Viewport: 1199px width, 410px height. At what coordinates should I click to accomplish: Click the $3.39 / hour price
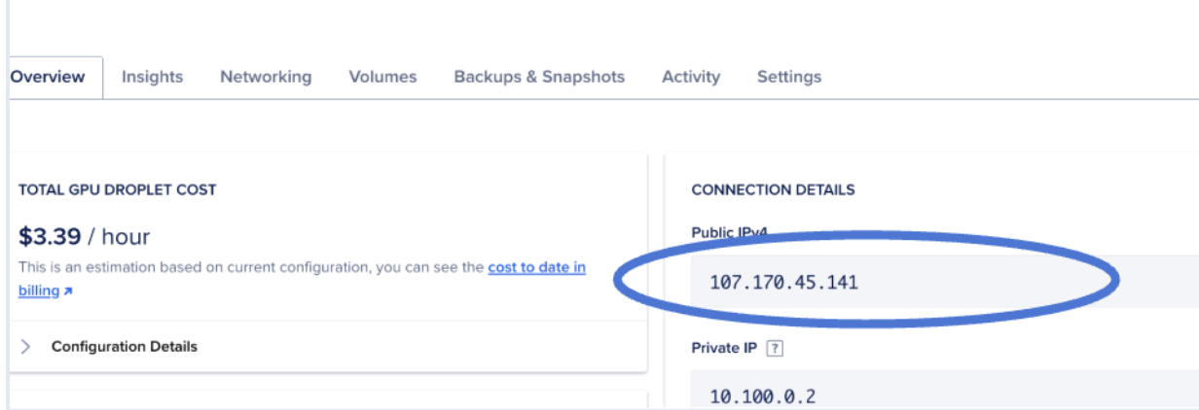point(84,236)
